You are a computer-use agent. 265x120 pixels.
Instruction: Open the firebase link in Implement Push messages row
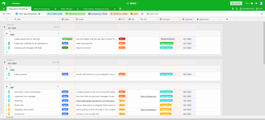pos(149,96)
